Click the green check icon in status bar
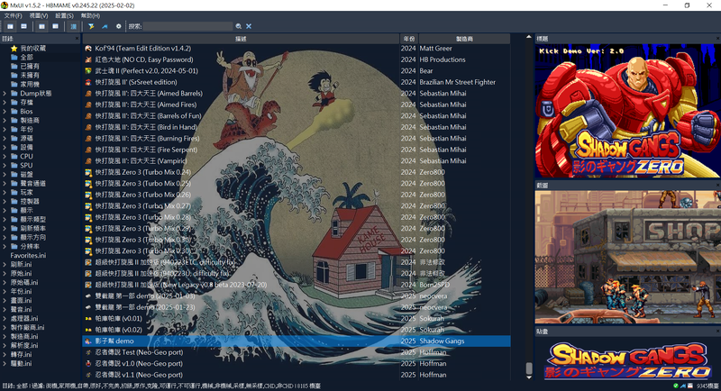Viewport: 721px width, 391px height. 675,386
